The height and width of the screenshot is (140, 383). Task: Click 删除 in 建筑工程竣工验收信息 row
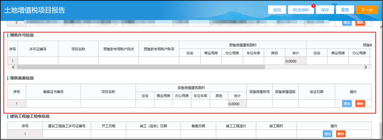point(341,134)
